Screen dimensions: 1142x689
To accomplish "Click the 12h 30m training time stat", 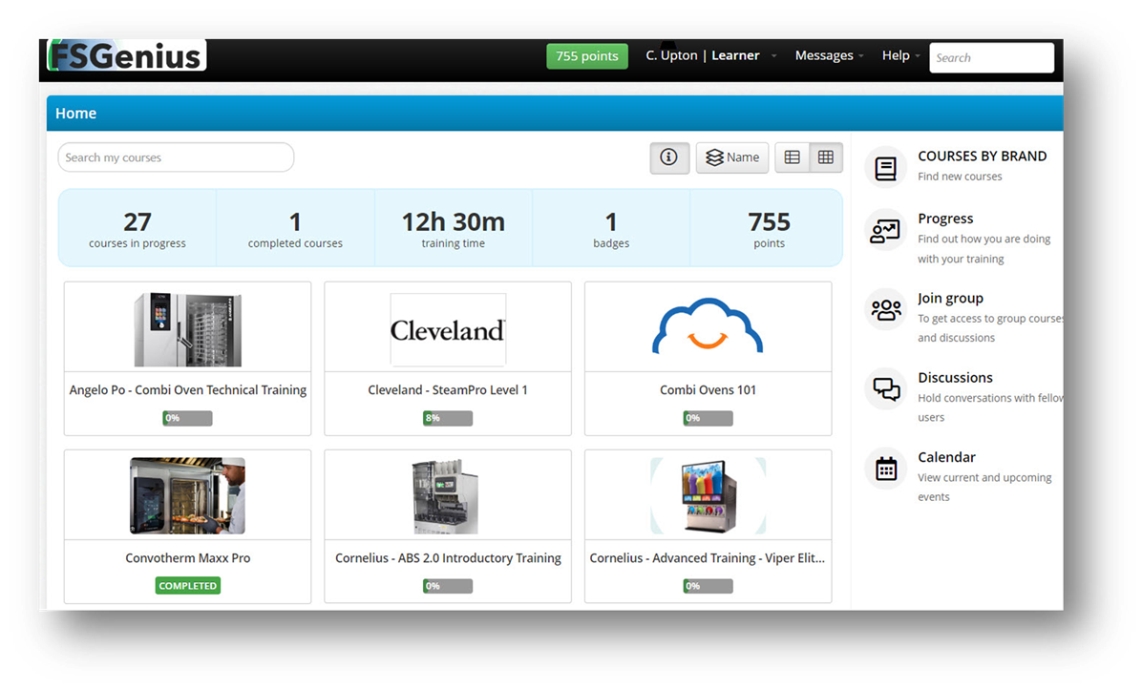I will coord(453,228).
